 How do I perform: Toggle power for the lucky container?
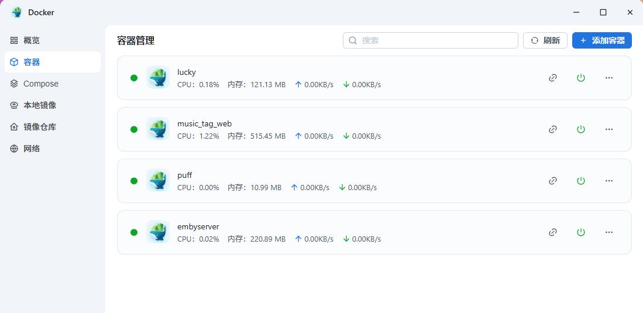coord(580,78)
